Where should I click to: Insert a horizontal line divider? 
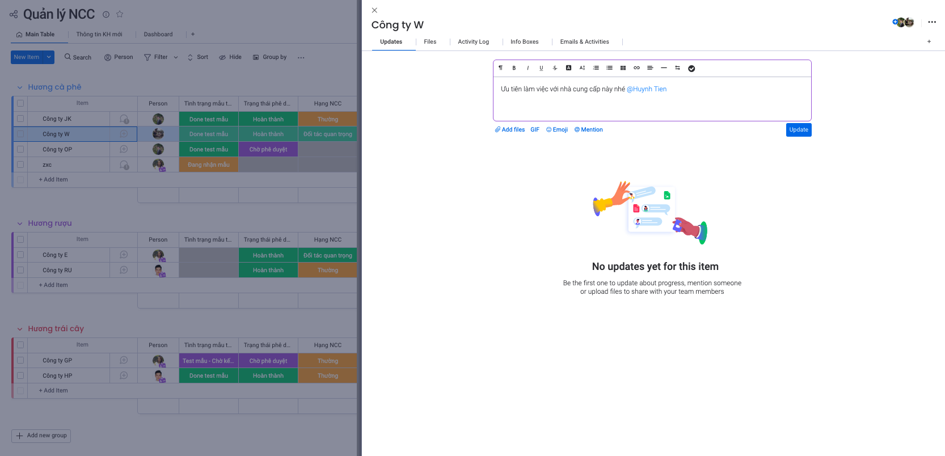pos(664,68)
